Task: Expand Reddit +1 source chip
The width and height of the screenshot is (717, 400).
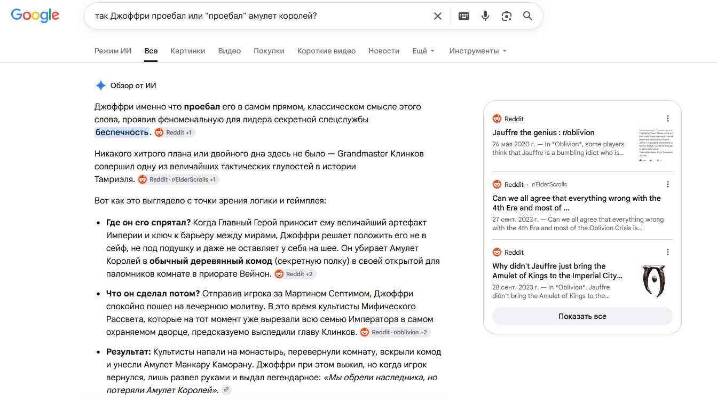Action: (x=175, y=132)
